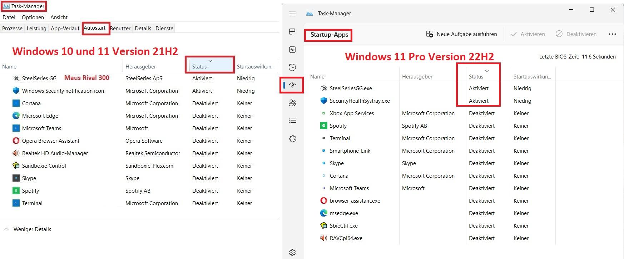
Task: Select Terminal row in left window
Action: coord(139,203)
